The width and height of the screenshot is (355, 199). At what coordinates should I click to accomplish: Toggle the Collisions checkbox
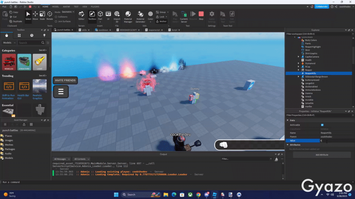pos(56,17)
